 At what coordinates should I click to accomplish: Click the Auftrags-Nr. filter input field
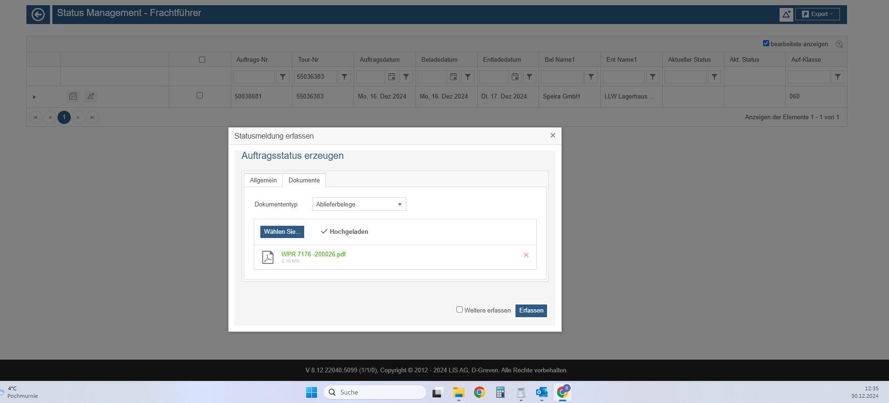pyautogui.click(x=254, y=77)
